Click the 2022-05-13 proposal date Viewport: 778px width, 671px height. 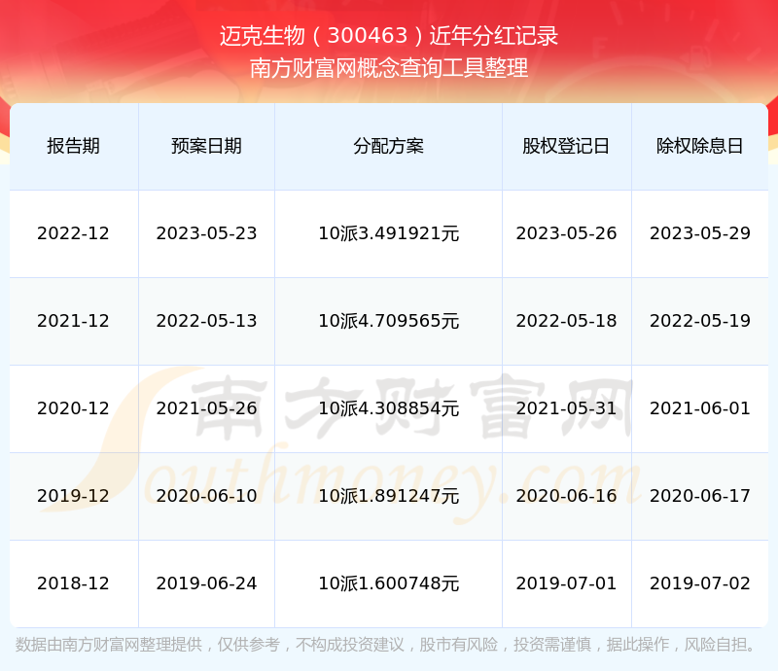tap(206, 321)
